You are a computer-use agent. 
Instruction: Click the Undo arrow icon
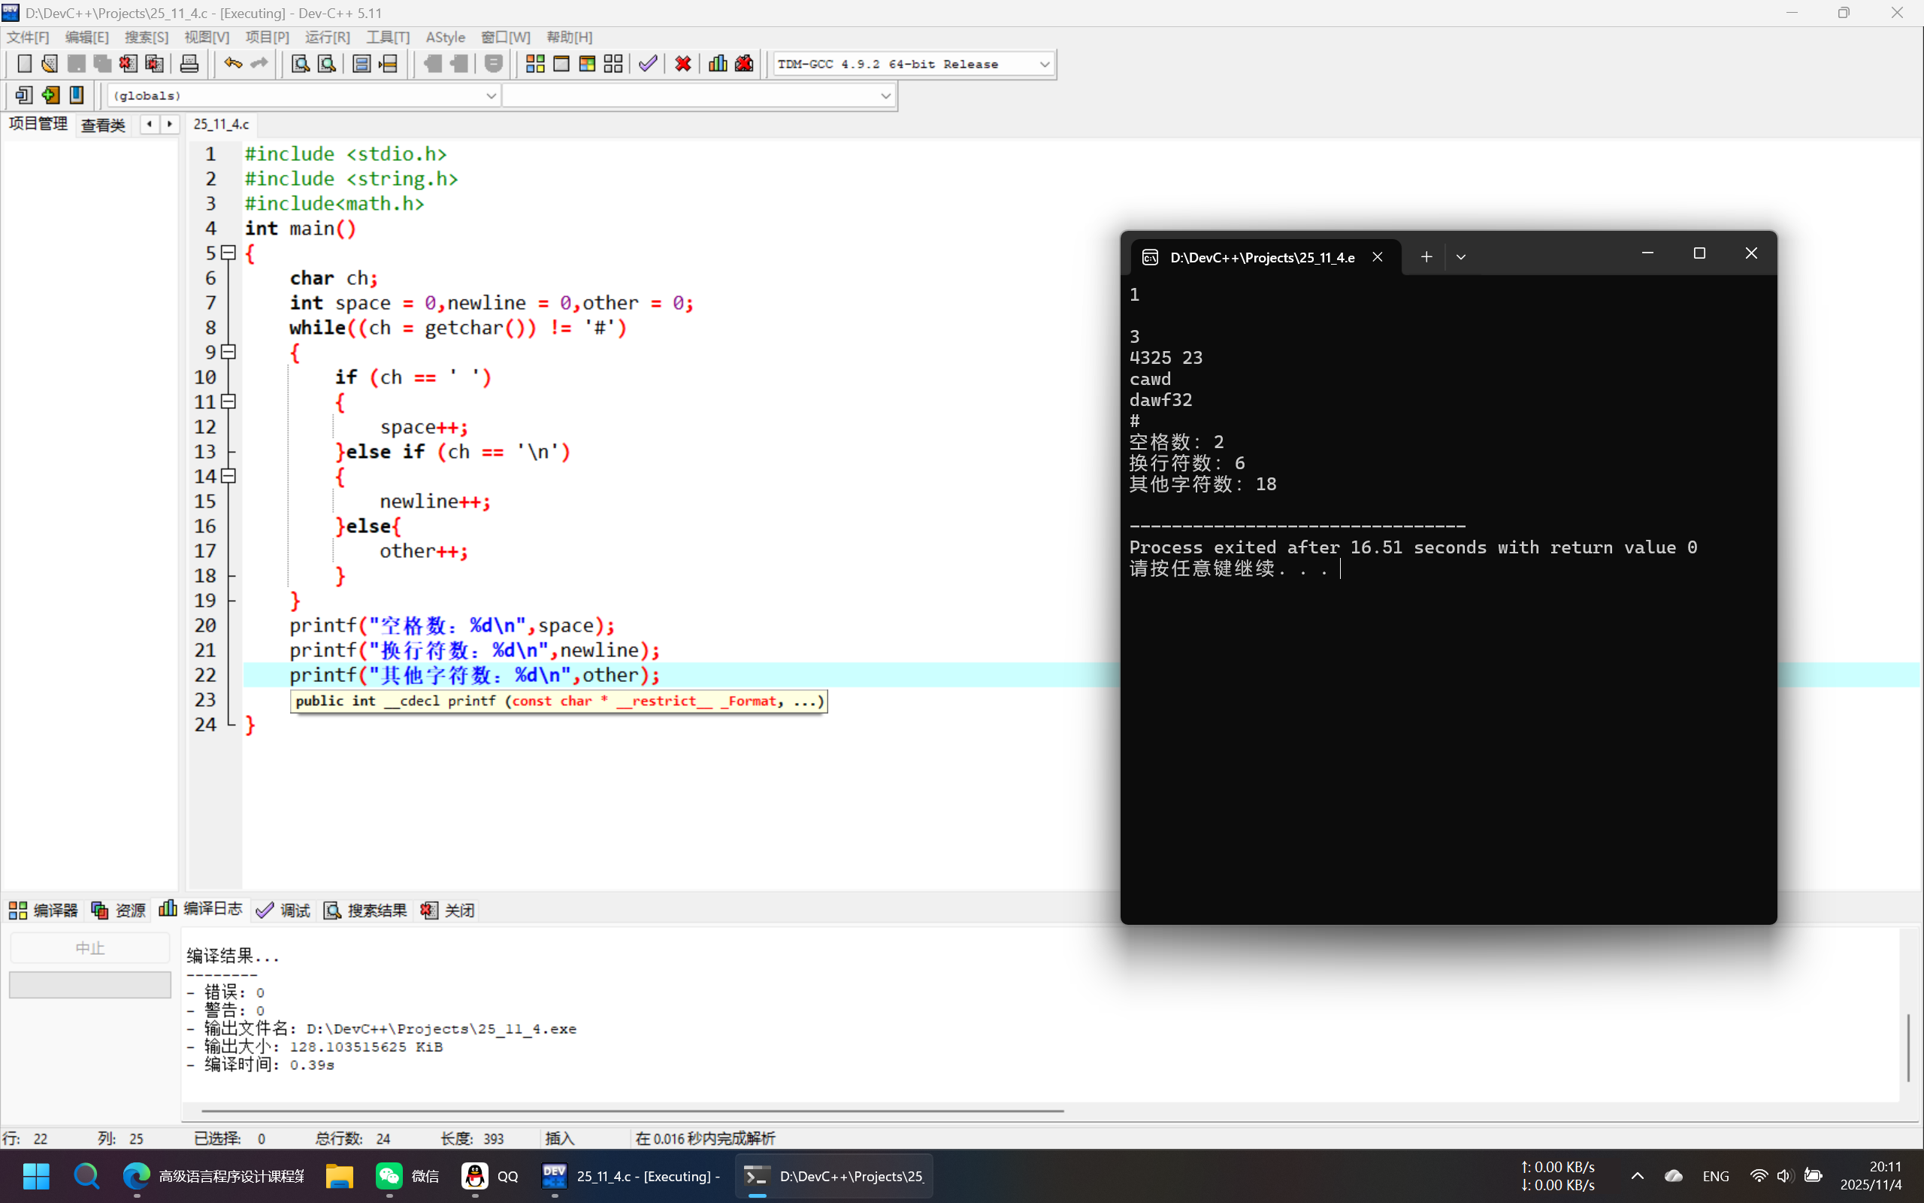232,64
